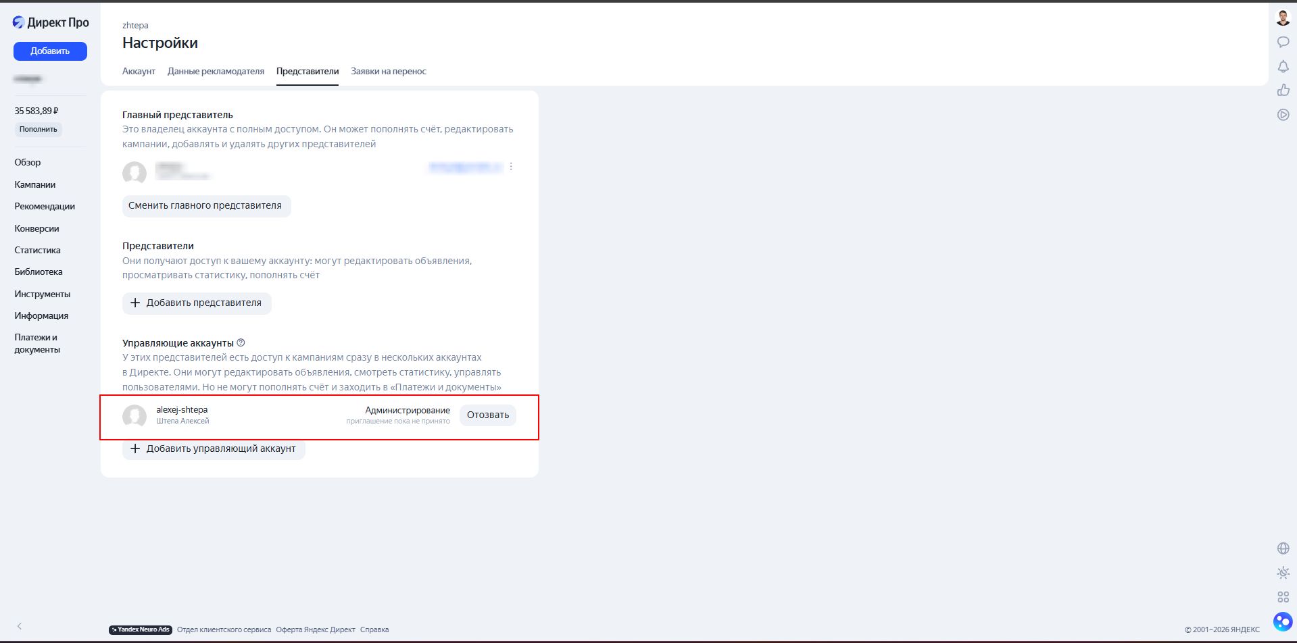Click the zhtepa account name above heading
Image resolution: width=1297 pixels, height=643 pixels.
pos(135,25)
